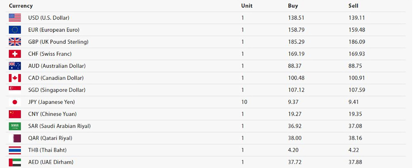Screen dimensions: 413x168
Task: Select the USD (U.S. Dollar) label
Action: [x=51, y=18]
